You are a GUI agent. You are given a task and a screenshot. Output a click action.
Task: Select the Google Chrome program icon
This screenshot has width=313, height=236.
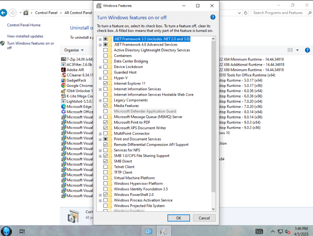click(x=63, y=86)
